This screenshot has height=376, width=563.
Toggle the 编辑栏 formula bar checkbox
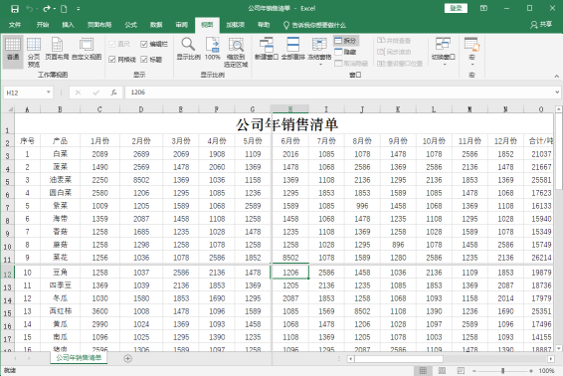(154, 44)
